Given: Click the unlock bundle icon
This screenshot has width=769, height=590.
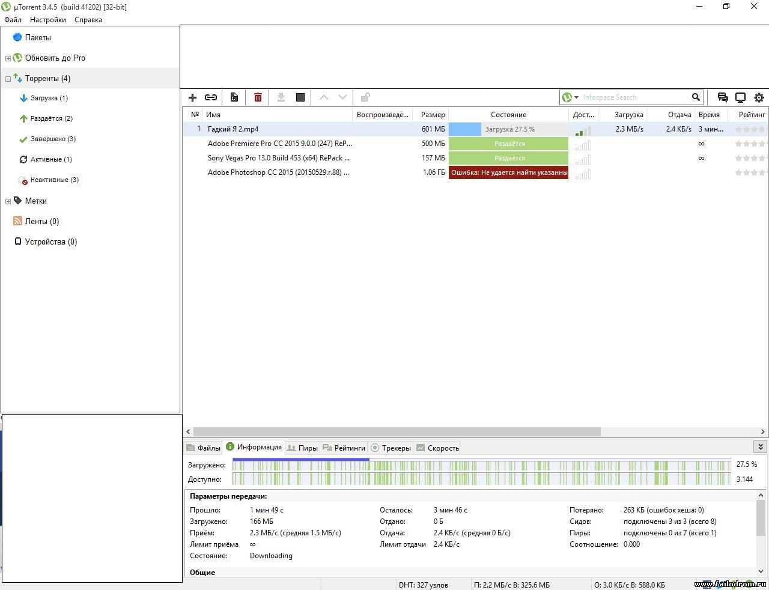Looking at the screenshot, I should click(x=365, y=97).
